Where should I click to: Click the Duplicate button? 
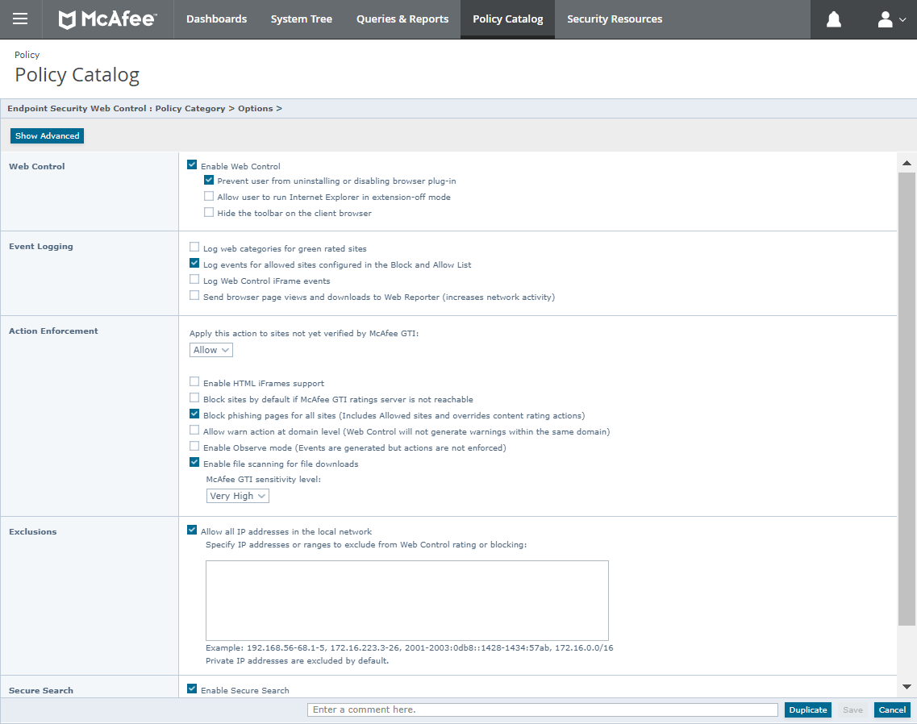(807, 710)
